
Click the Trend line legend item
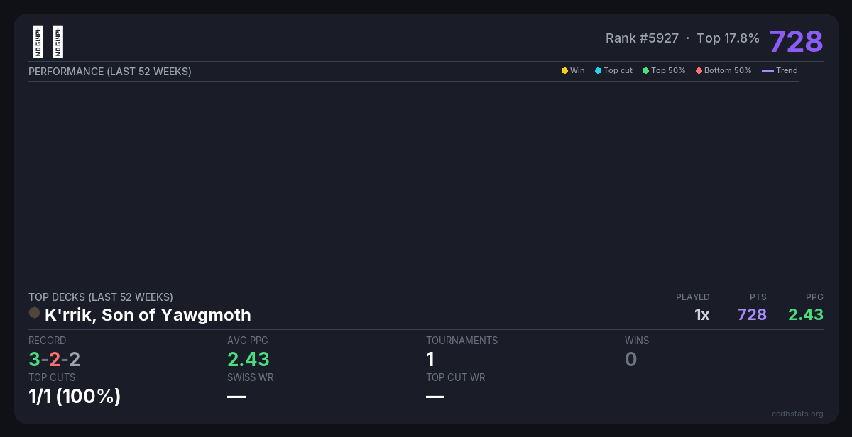pyautogui.click(x=780, y=71)
